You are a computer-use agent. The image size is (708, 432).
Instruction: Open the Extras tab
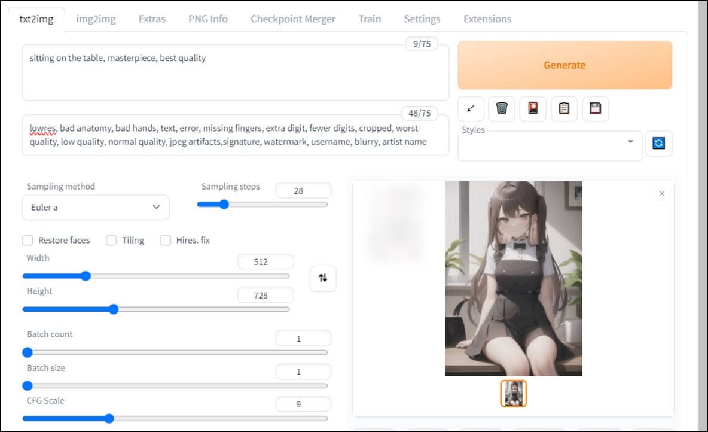point(152,19)
